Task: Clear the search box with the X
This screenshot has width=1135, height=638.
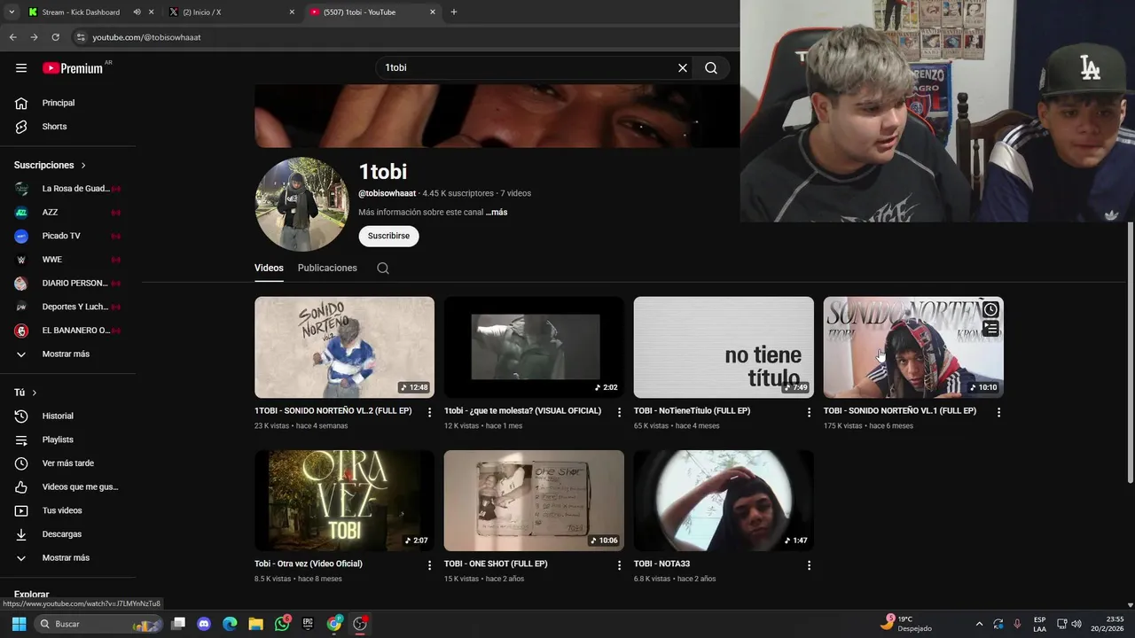Action: tap(683, 68)
